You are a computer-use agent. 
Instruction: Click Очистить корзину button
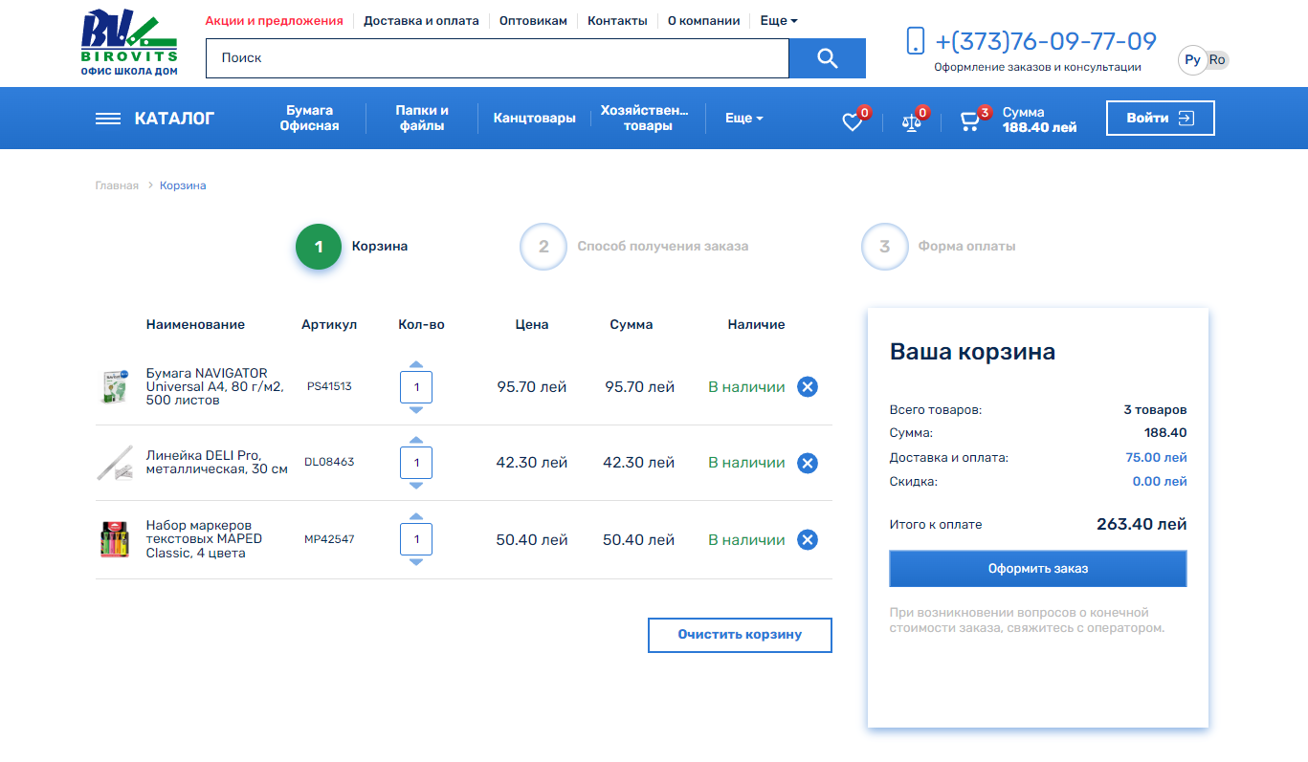[x=740, y=635]
